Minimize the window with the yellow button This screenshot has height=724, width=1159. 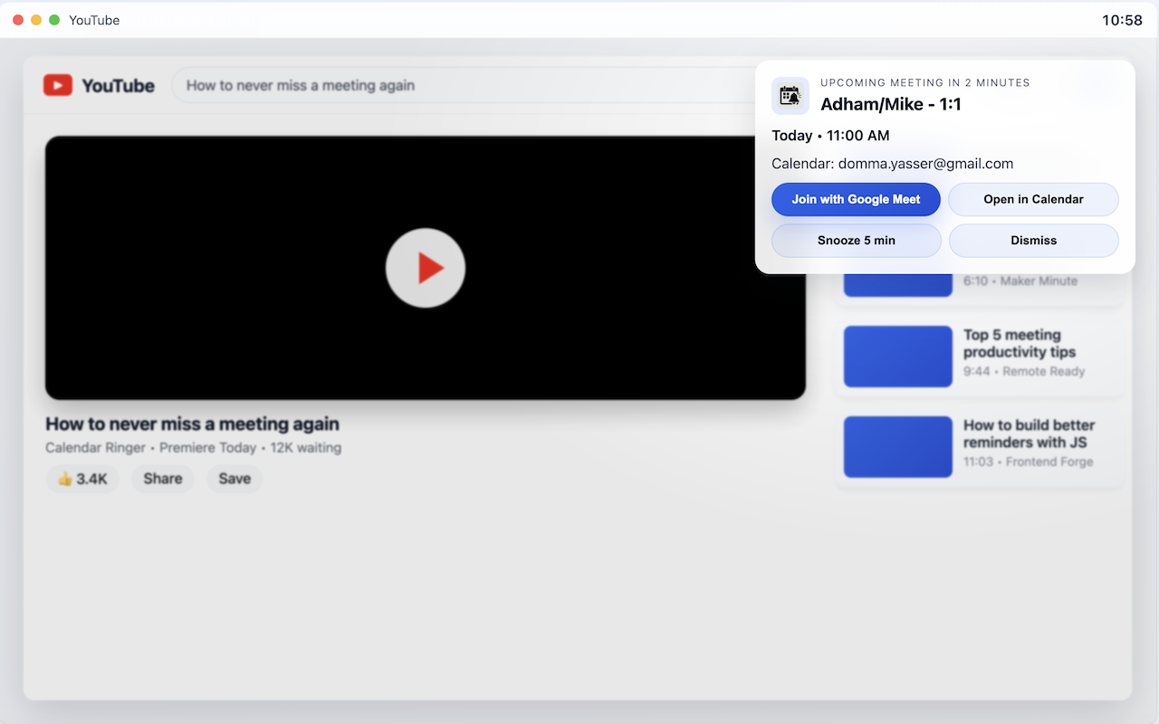[x=36, y=20]
